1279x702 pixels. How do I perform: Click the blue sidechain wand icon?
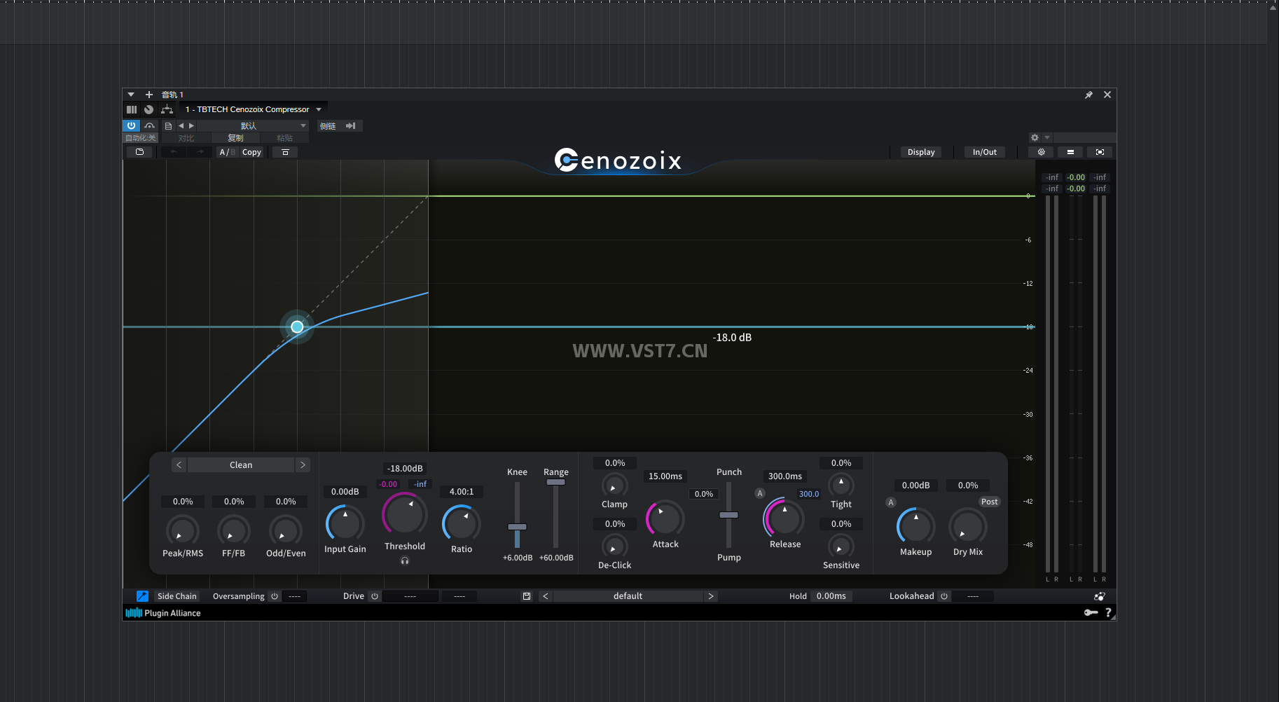click(x=142, y=596)
